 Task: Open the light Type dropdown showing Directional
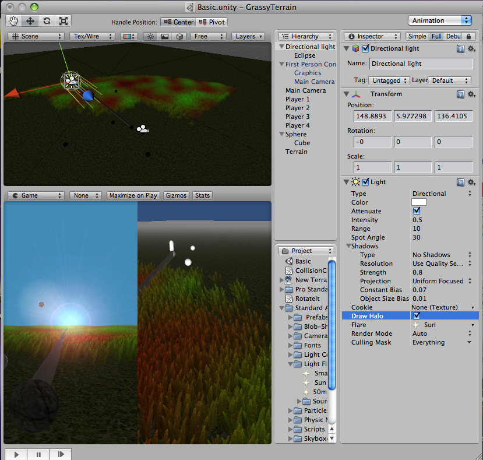coord(443,193)
